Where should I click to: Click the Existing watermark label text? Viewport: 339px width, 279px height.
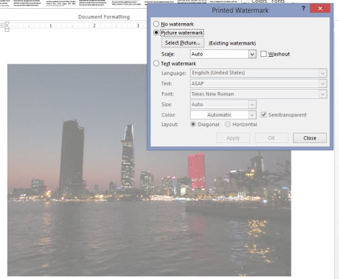coord(232,43)
